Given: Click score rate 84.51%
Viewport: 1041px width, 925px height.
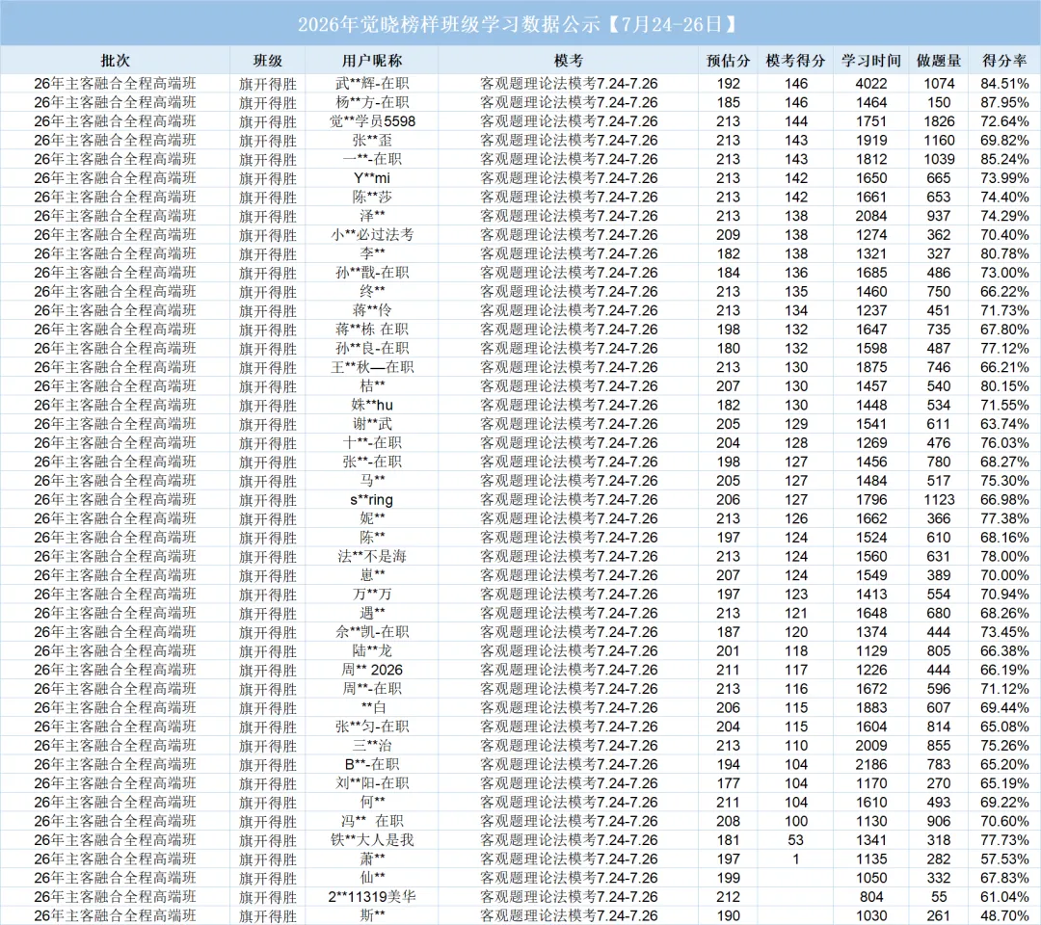Looking at the screenshot, I should pyautogui.click(x=1004, y=84).
